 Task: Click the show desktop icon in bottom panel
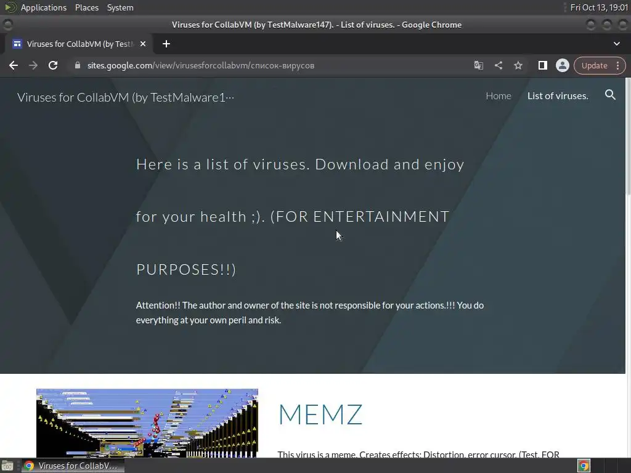[x=7, y=466]
